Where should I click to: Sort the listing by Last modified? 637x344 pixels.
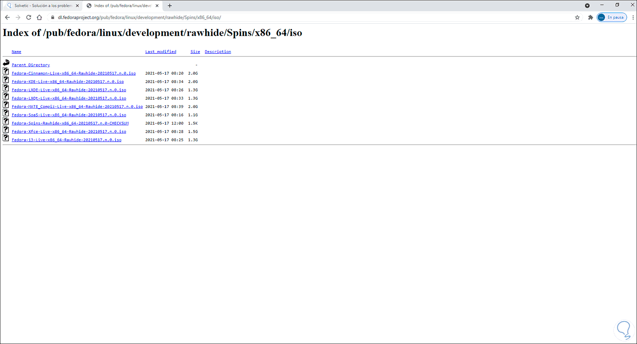point(161,52)
